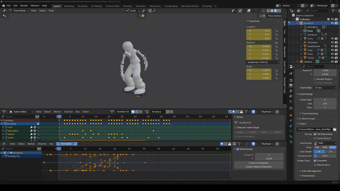340x191 pixels.
Task: Click the wrench icon on root channel
Action: (31, 127)
